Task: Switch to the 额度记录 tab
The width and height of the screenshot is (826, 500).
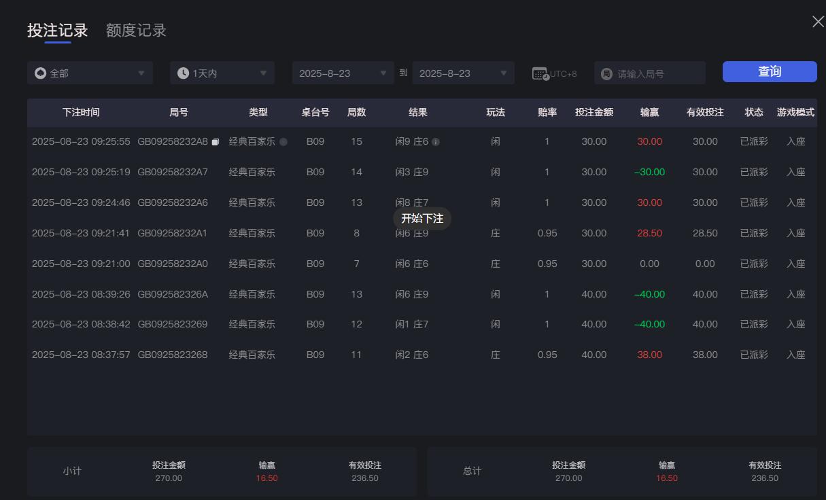Action: 135,31
